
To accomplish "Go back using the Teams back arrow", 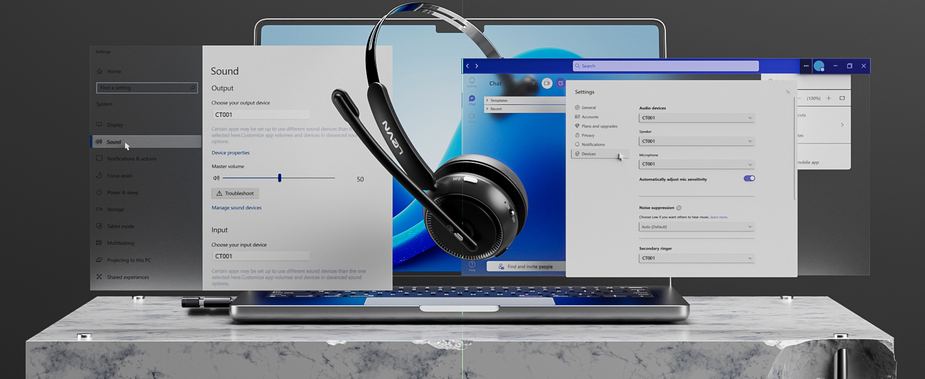I will coord(468,66).
